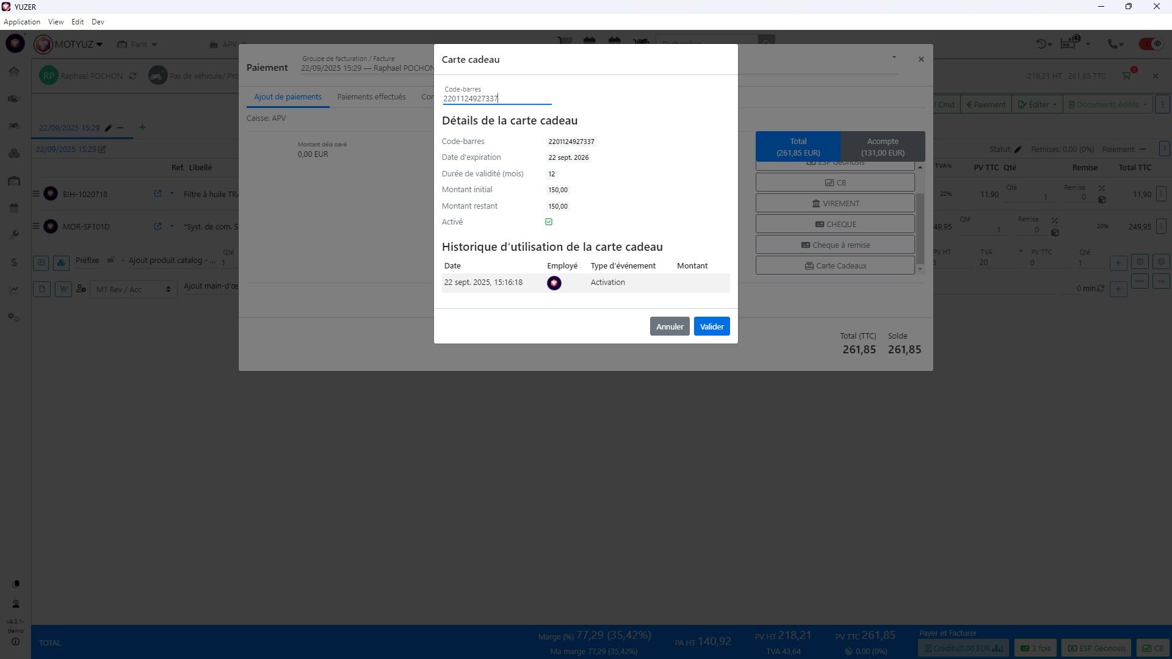Image resolution: width=1172 pixels, height=659 pixels.
Task: Switch to Paiements effectués tab
Action: point(371,97)
